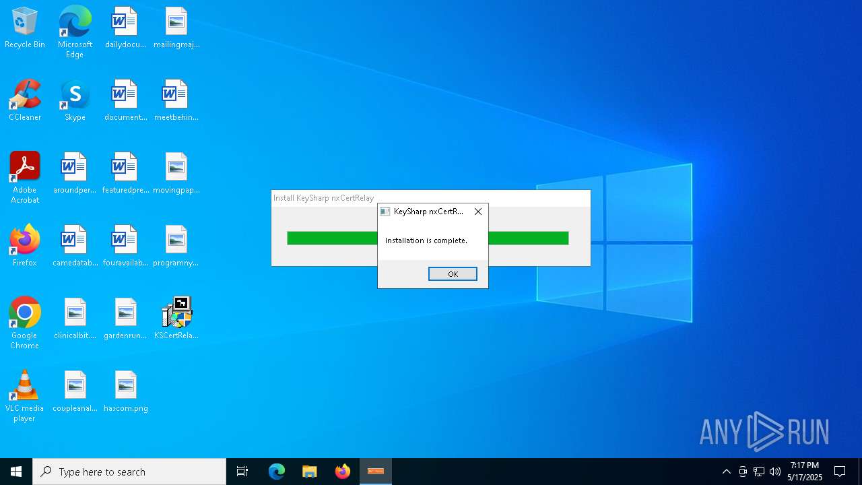Select the meetbehin... Word file icon
This screenshot has height=485, width=862.
(x=176, y=101)
